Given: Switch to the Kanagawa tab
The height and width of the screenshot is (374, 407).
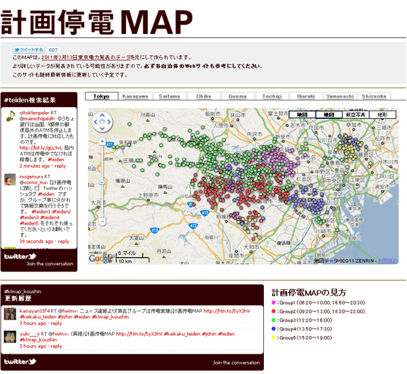Looking at the screenshot, I should coord(135,96).
